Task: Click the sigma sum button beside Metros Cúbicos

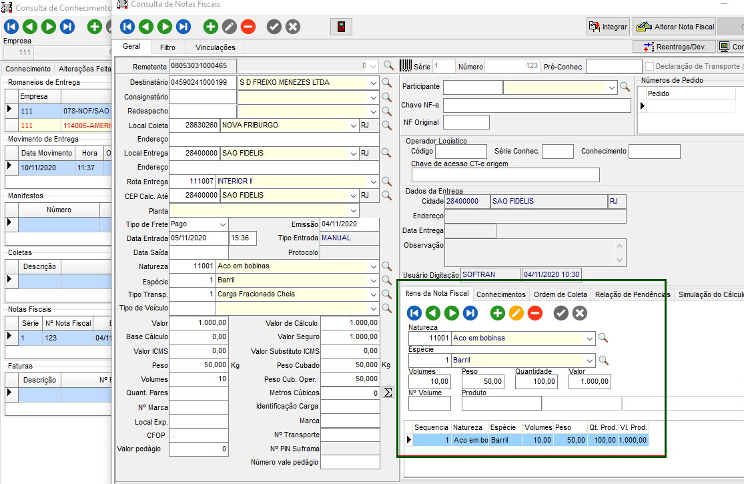Action: [387, 393]
